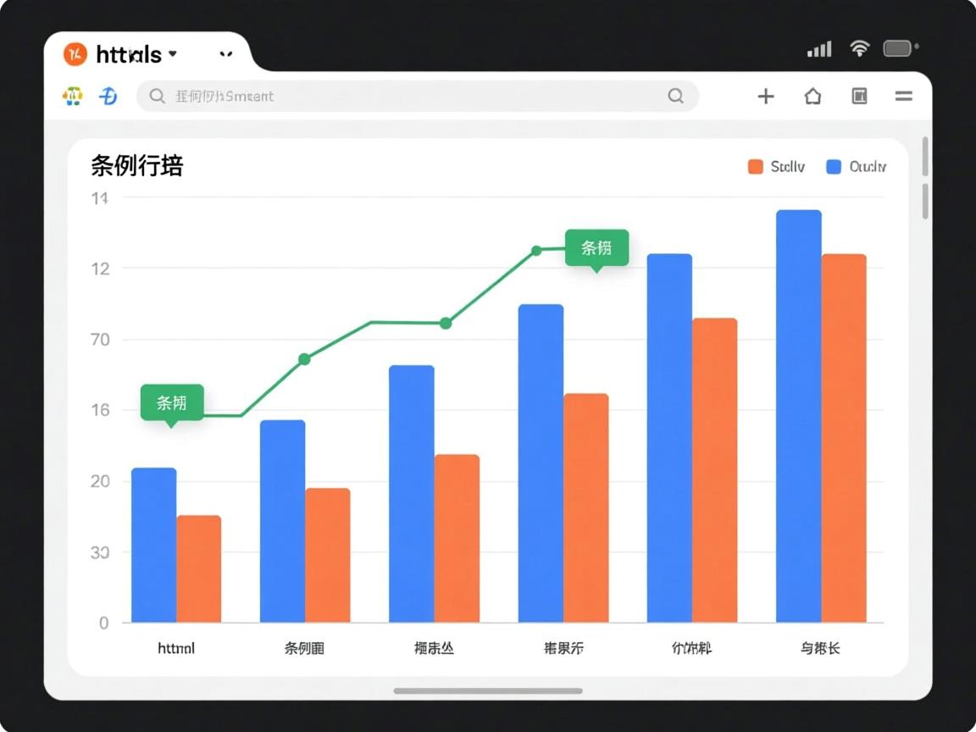The height and width of the screenshot is (732, 976).
Task: Click the httml category label on the x-axis
Action: [175, 648]
